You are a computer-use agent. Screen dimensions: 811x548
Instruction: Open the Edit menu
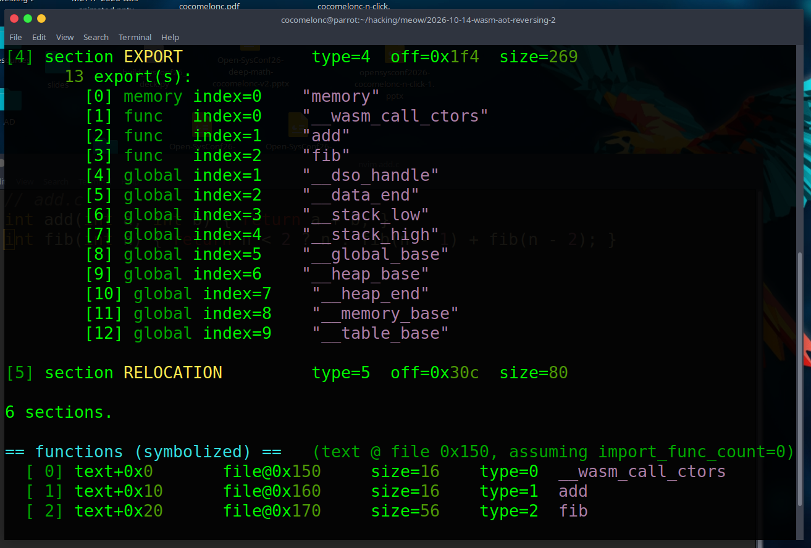39,37
